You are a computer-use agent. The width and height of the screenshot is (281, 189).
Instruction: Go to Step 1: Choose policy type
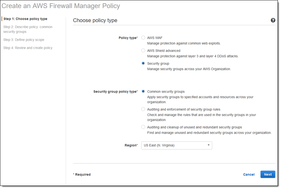(25, 19)
